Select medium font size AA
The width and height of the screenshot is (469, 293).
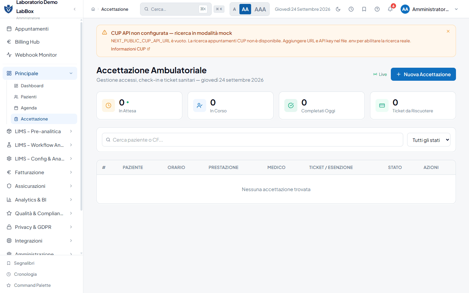(x=245, y=9)
